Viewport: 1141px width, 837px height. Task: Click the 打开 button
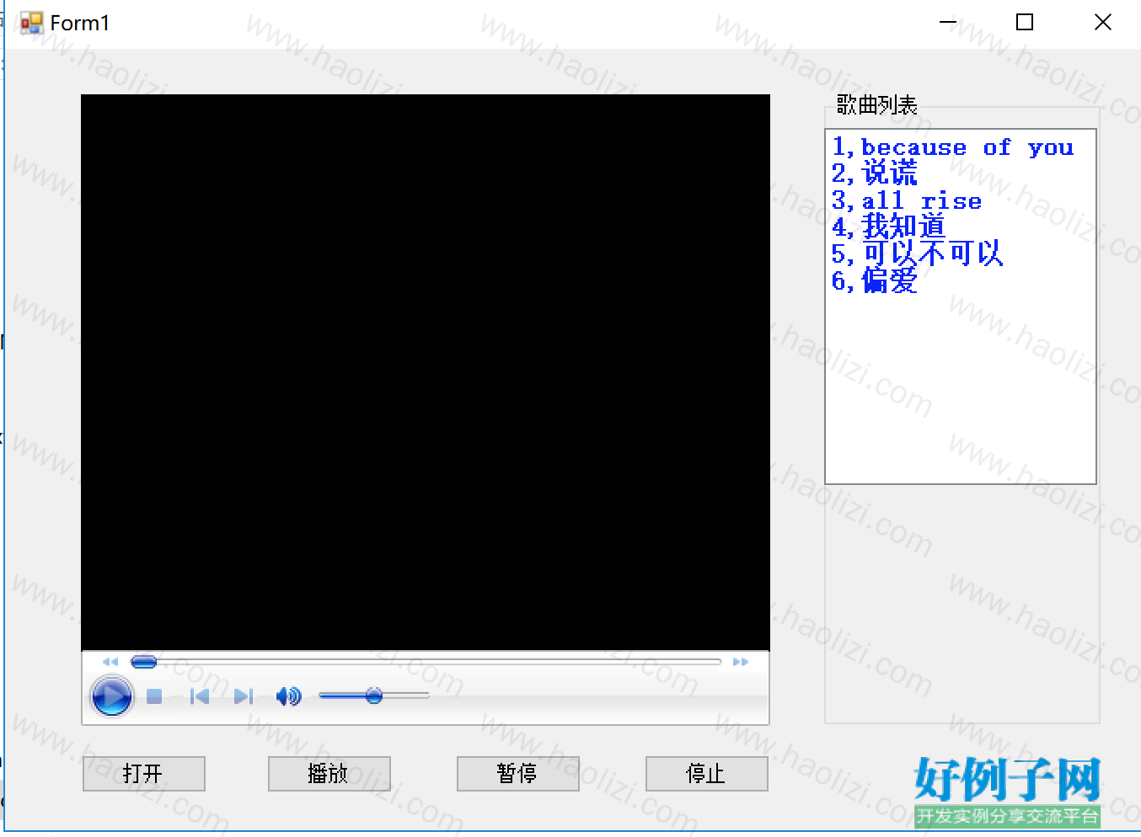click(144, 774)
